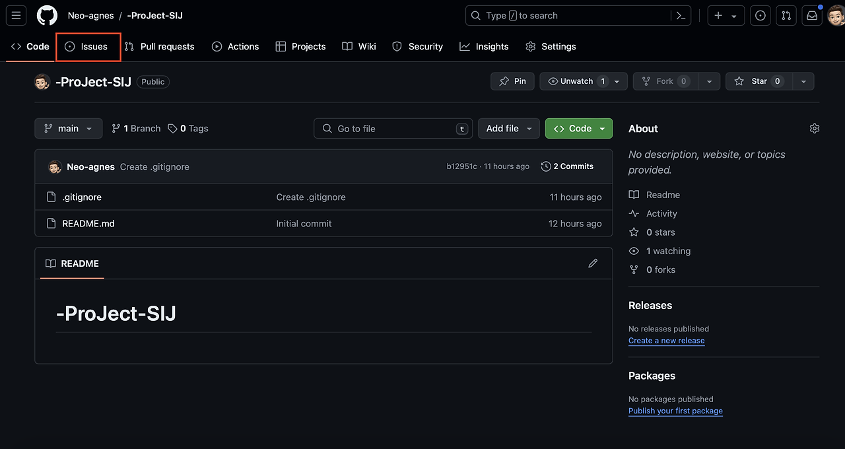This screenshot has height=449, width=845.
Task: View the 0 stars link
Action: click(x=652, y=232)
